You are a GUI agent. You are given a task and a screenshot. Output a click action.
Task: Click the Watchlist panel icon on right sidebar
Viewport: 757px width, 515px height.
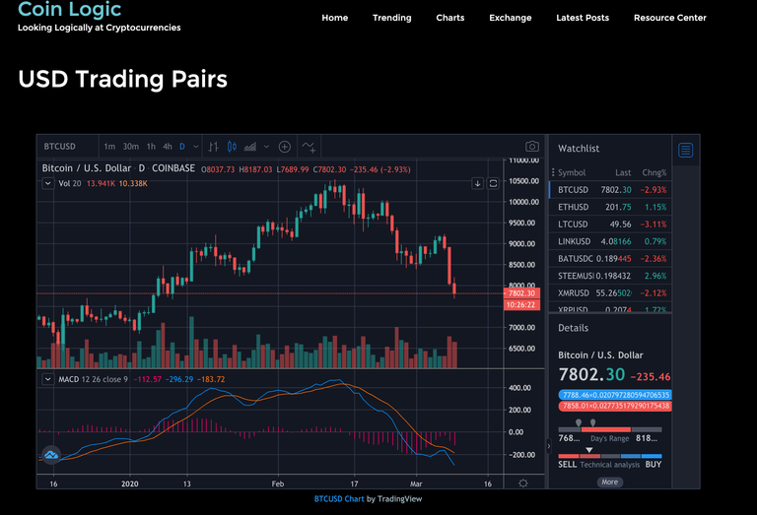pyautogui.click(x=686, y=150)
